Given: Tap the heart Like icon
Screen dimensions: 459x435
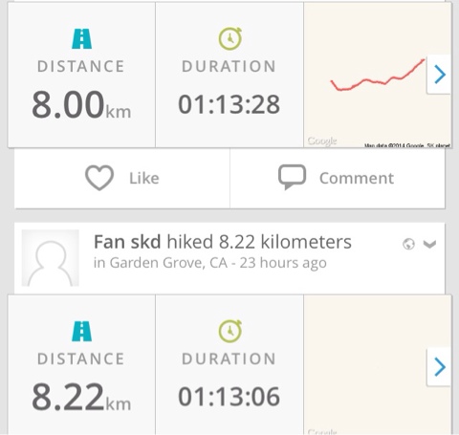Looking at the screenshot, I should [x=99, y=178].
